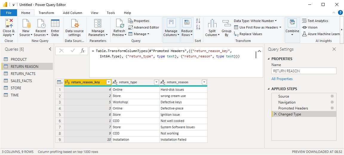Open the Group By dialog

(226, 28)
